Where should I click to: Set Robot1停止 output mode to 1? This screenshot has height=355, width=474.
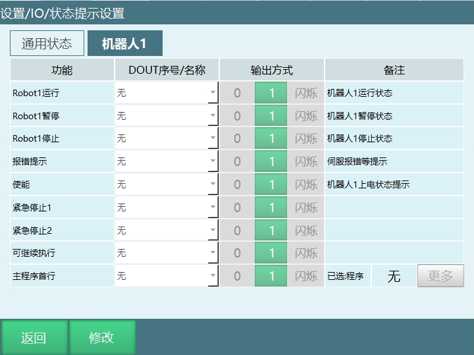271,138
